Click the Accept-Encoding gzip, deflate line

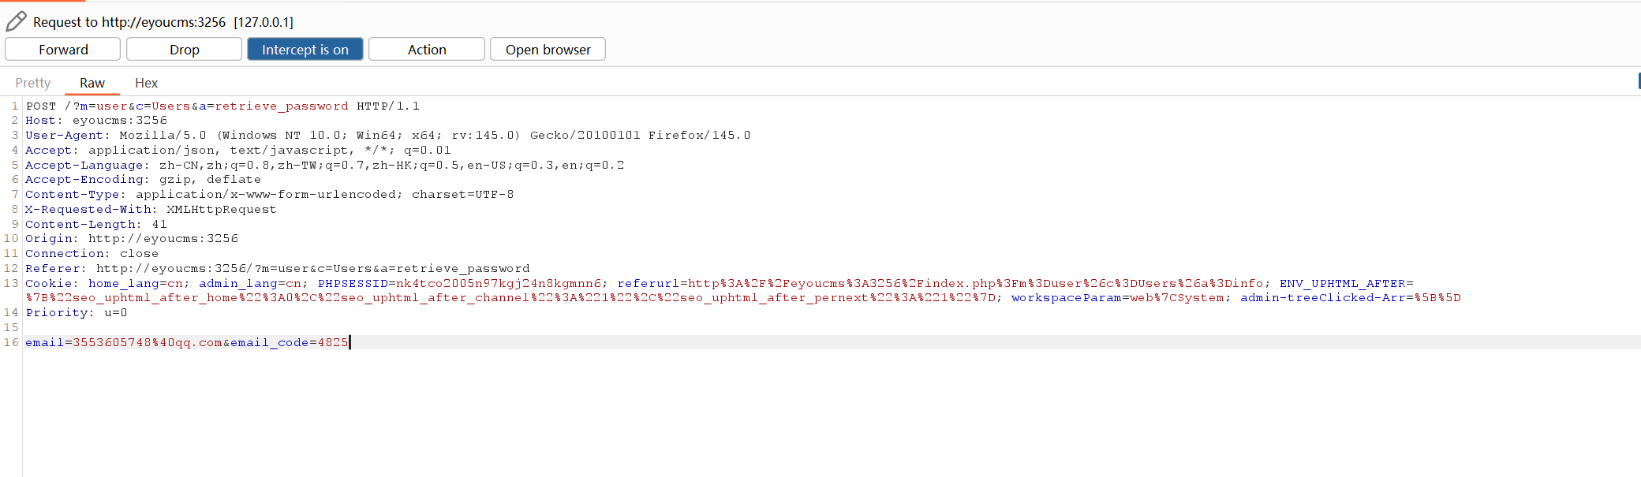143,180
